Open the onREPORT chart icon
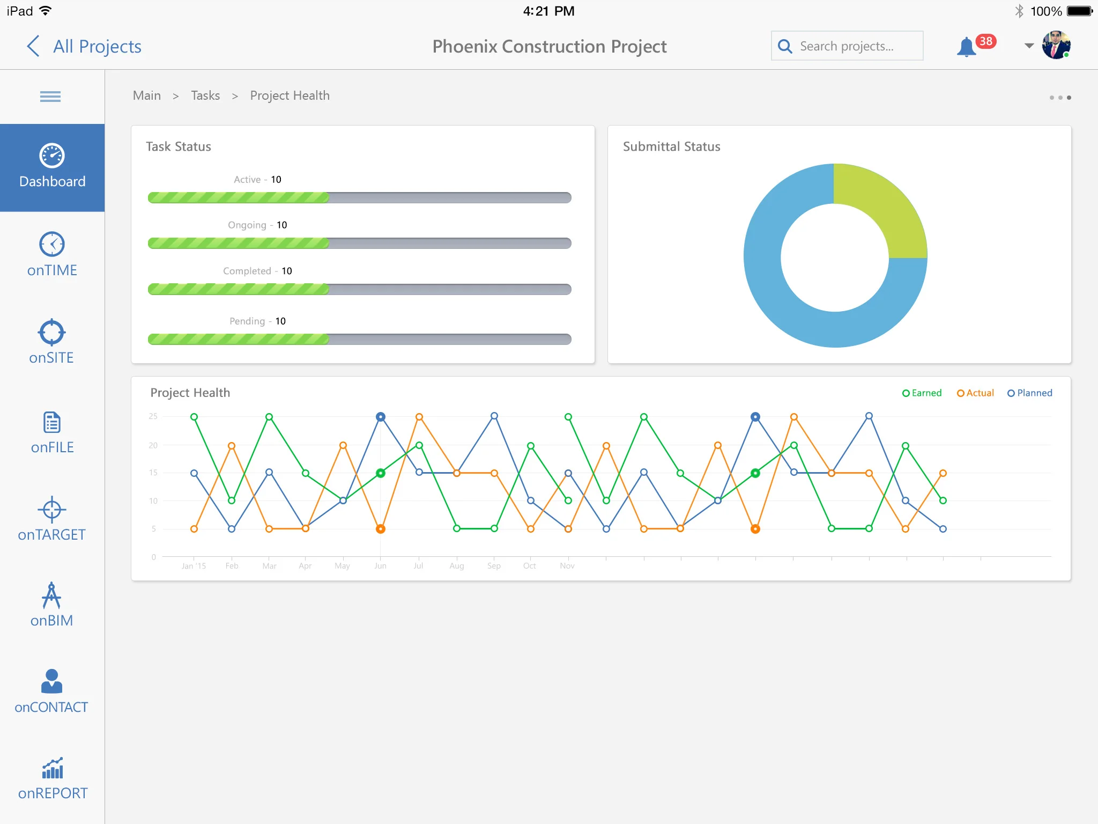 coord(52,768)
